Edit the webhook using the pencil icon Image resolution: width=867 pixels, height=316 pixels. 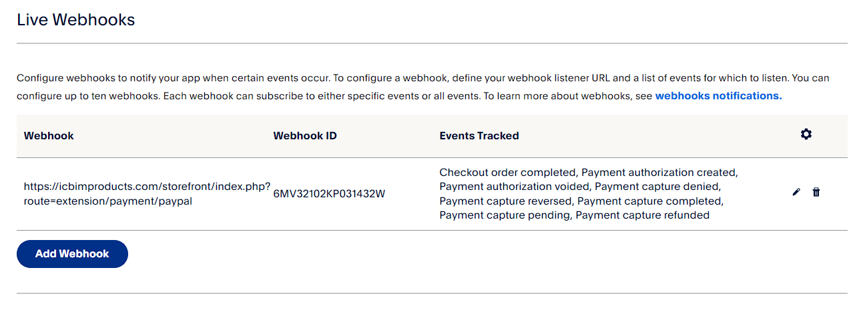tap(796, 193)
